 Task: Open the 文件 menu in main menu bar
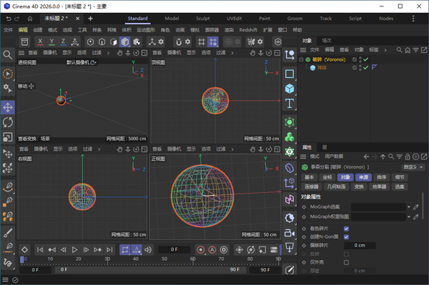click(8, 30)
